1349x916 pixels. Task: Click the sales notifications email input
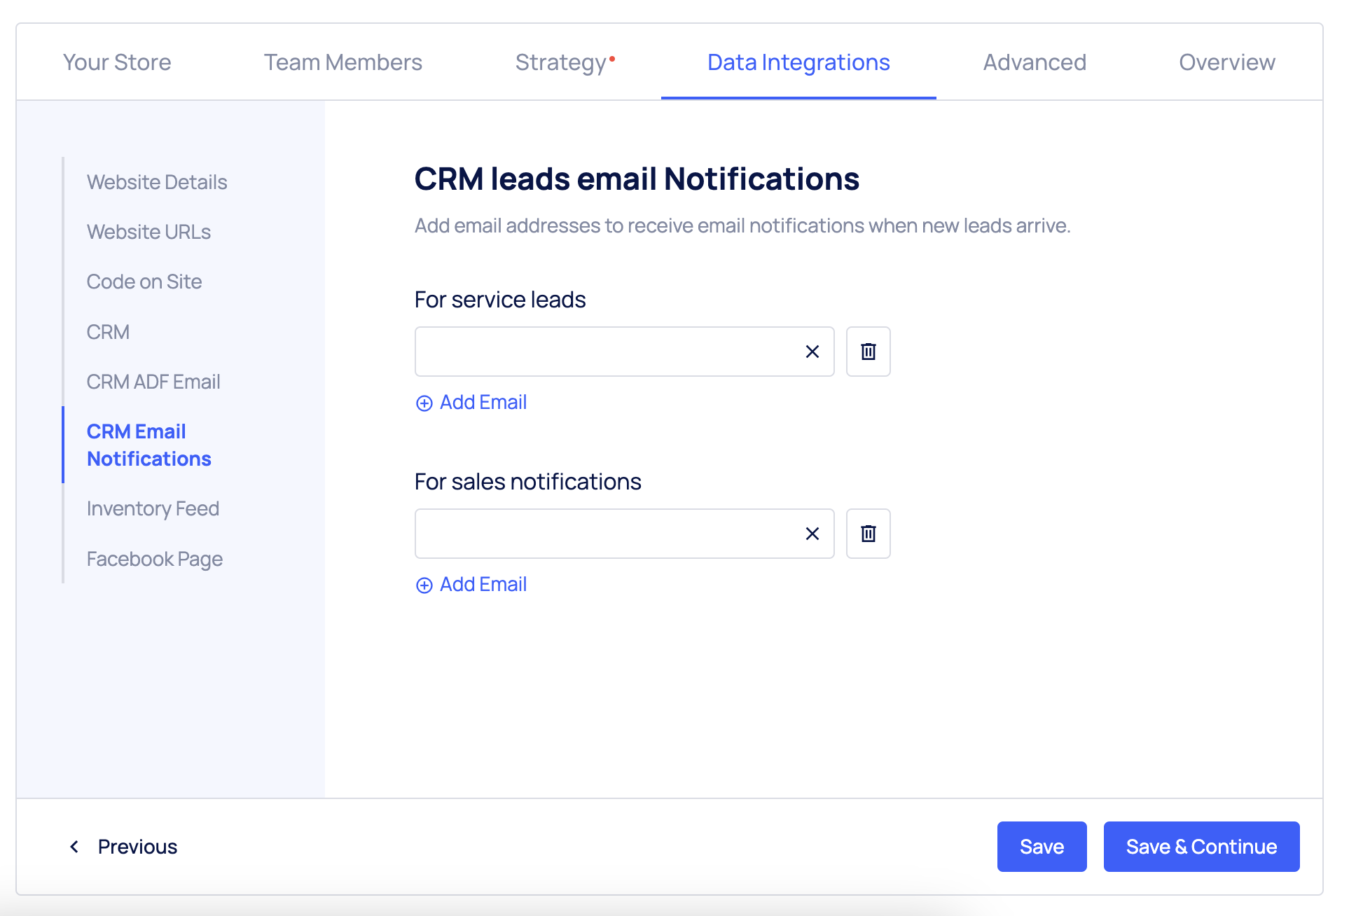coord(606,534)
